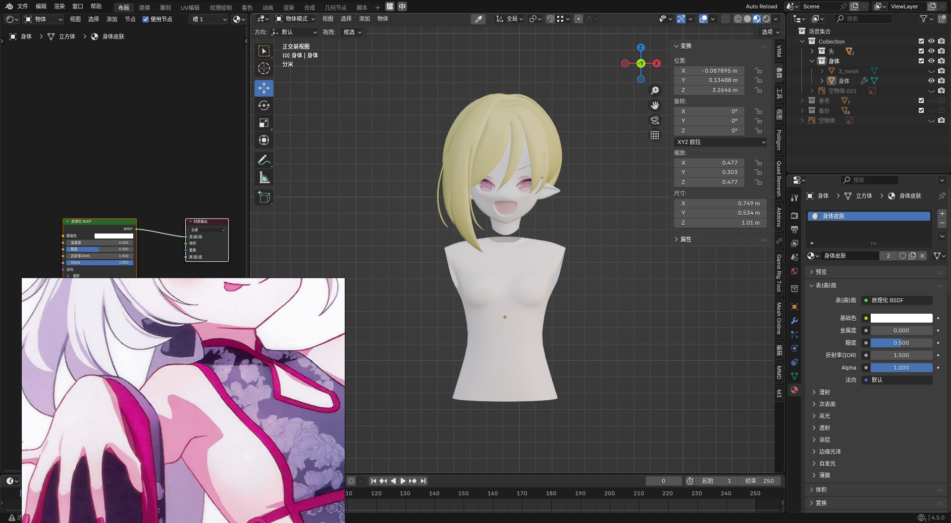
Task: Select the Add Cube tool
Action: tap(264, 197)
